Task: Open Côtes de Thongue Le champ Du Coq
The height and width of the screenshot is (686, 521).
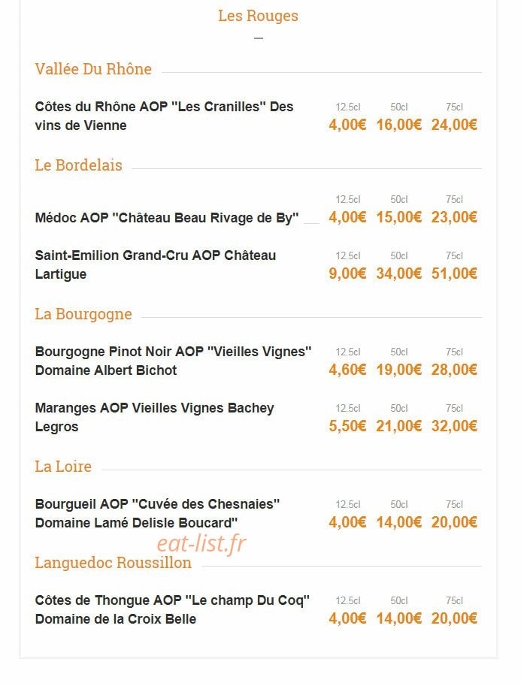Action: pyautogui.click(x=172, y=610)
